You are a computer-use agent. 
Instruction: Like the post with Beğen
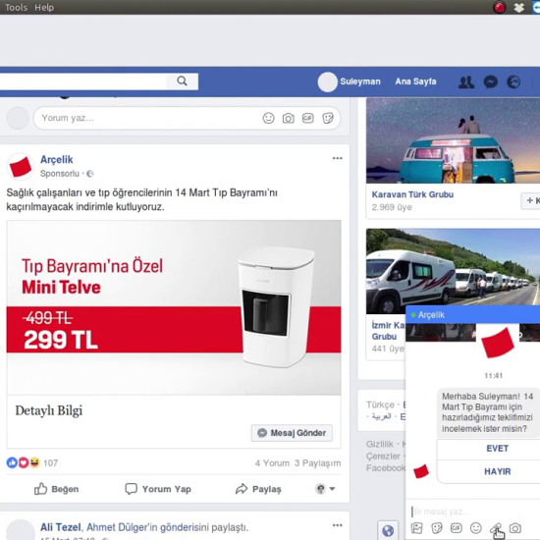coord(57,489)
